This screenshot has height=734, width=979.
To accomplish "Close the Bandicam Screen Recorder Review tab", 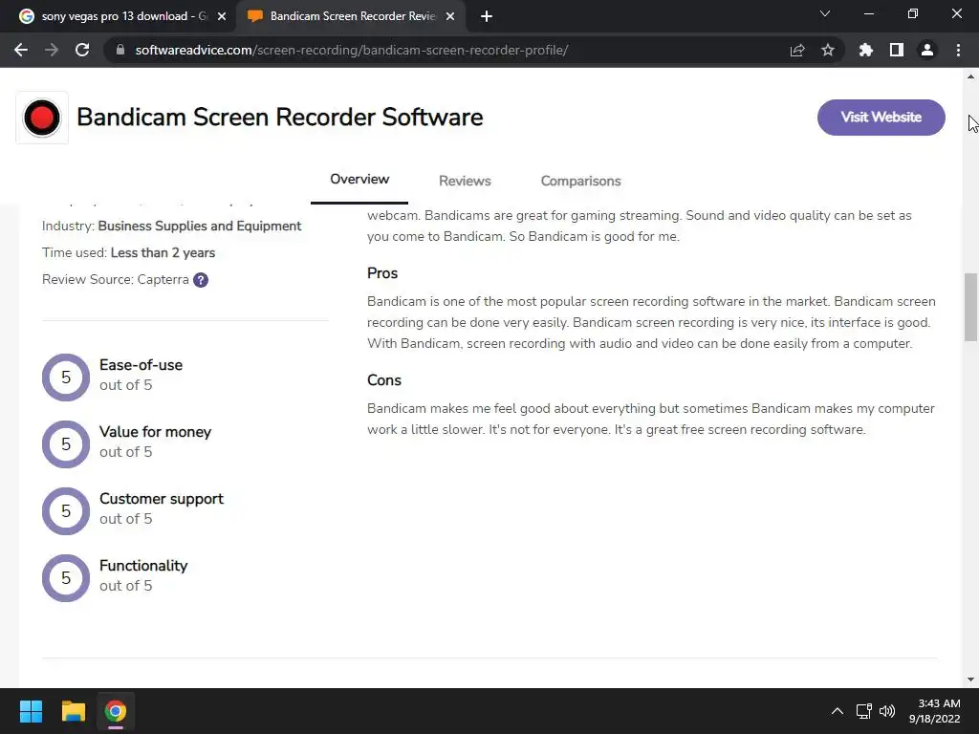I will tap(450, 16).
